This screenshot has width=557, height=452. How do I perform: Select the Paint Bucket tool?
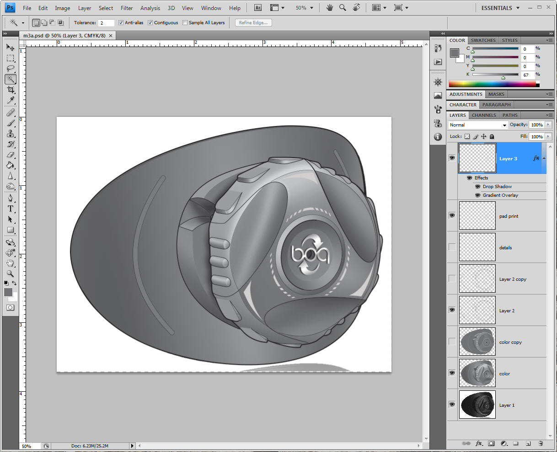click(x=11, y=165)
